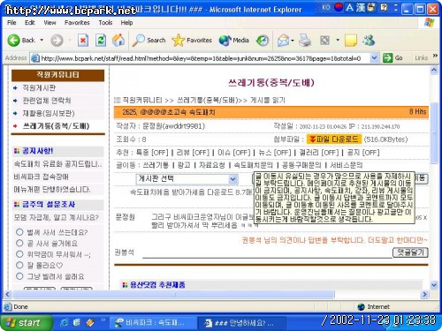Image resolution: width=442 pixels, height=331 pixels.
Task: Click the language bar KO indicator
Action: coord(326,7)
